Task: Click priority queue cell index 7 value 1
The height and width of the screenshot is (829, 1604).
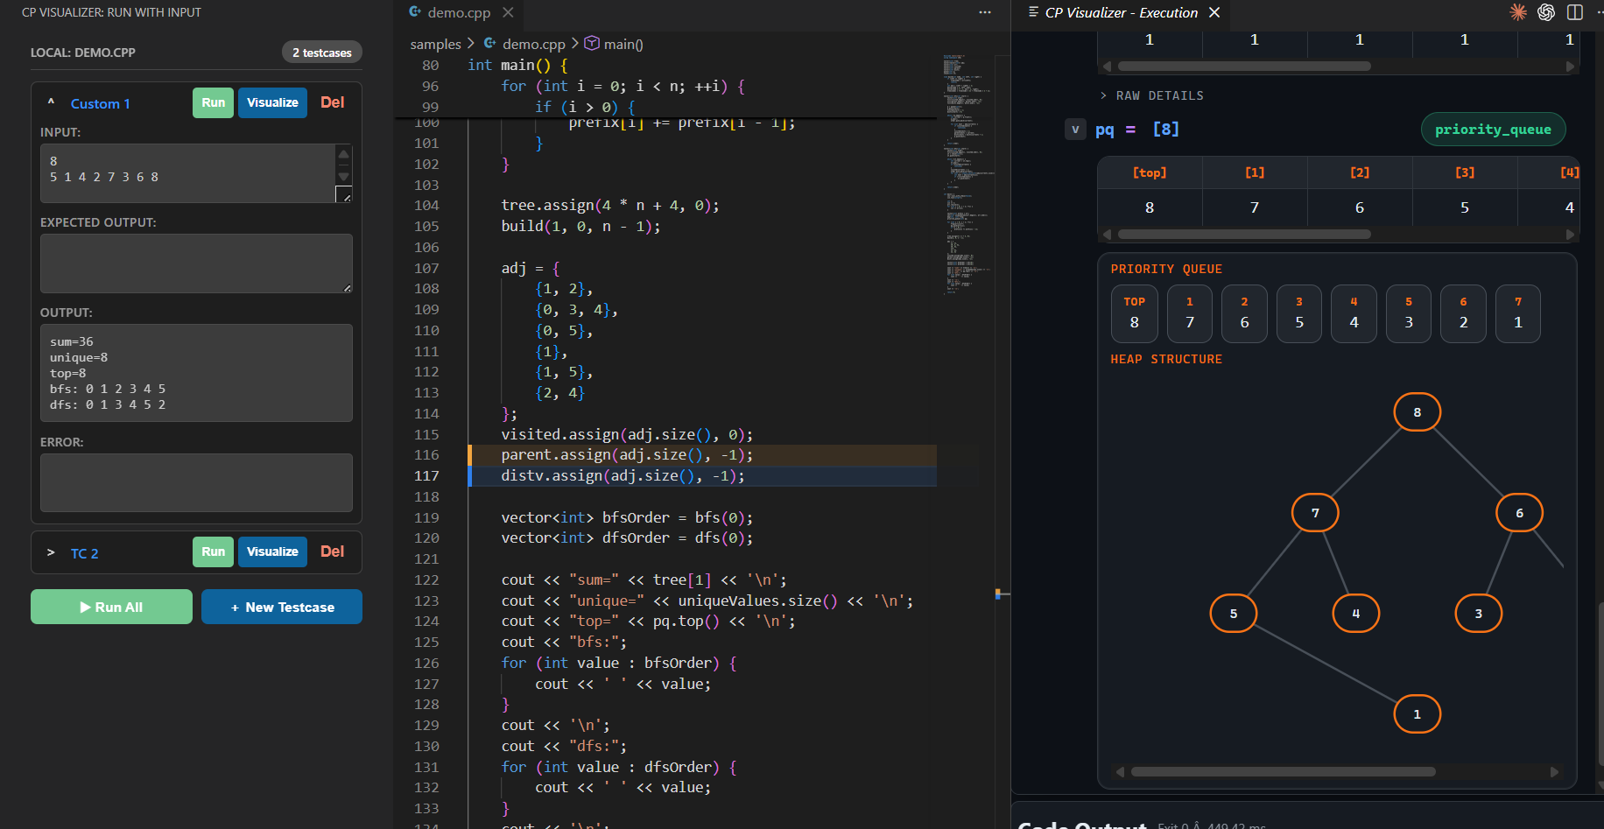Action: click(1518, 313)
